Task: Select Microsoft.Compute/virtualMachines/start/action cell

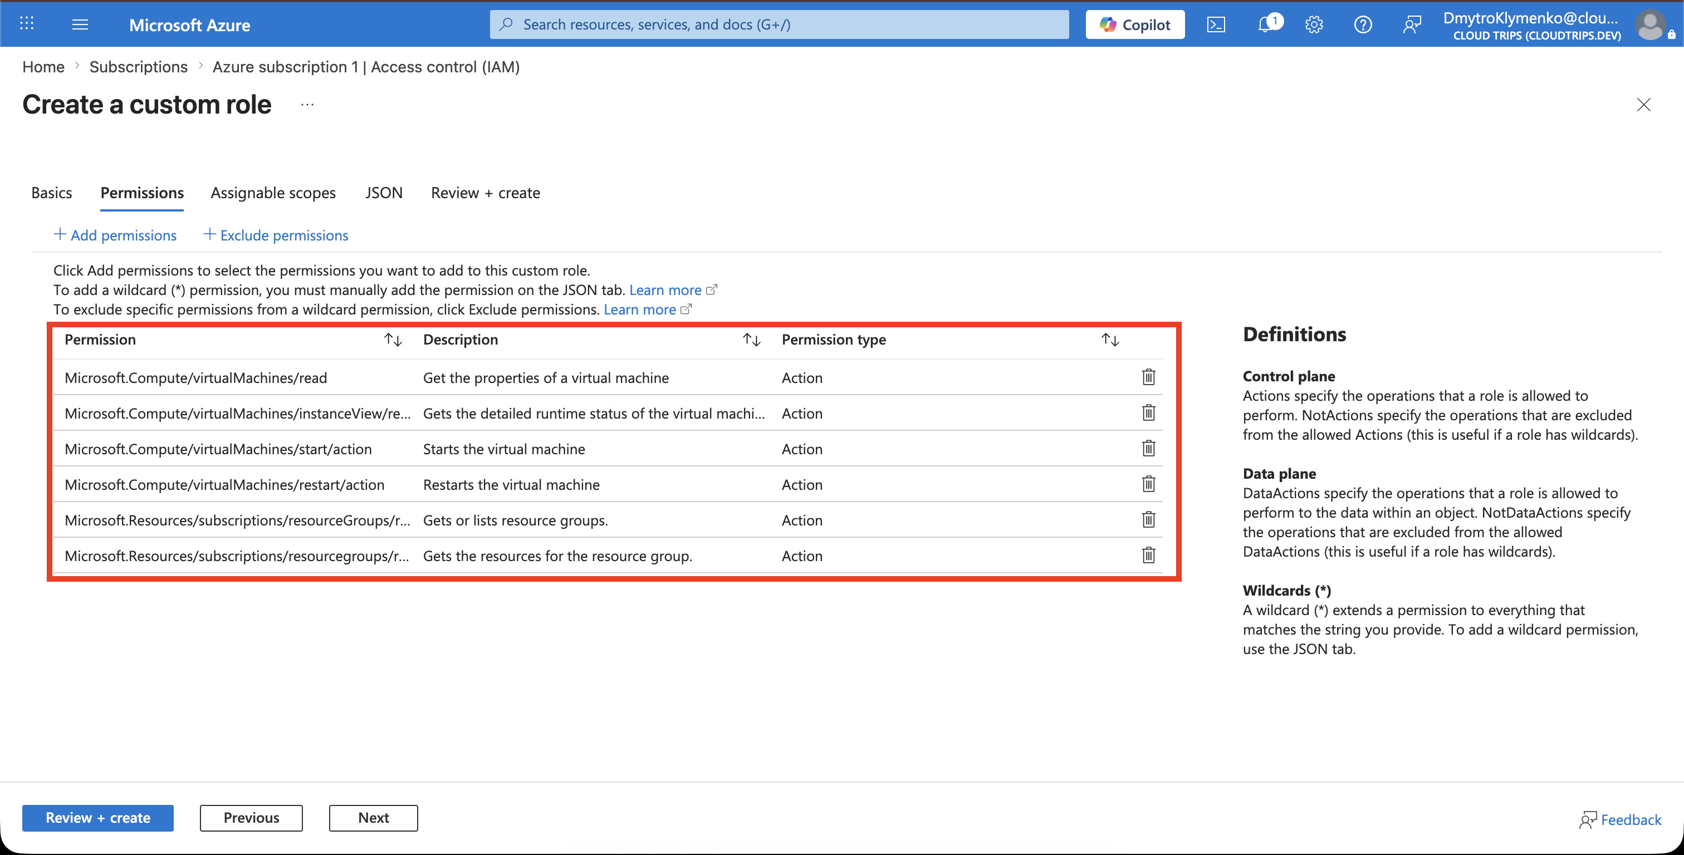Action: (218, 449)
